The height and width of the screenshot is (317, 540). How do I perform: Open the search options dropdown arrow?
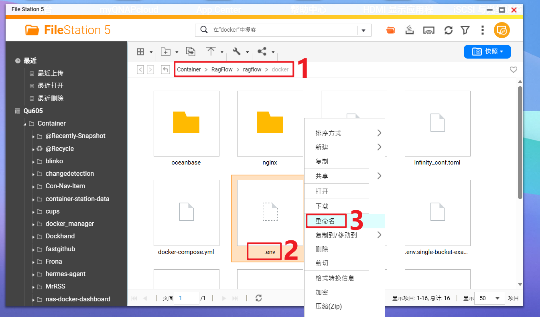[x=364, y=30]
